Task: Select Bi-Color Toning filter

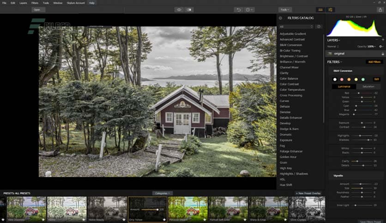Action: pyautogui.click(x=290, y=51)
